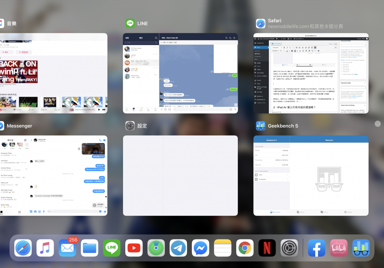
Task: Launch Telegram from the dock
Action: 178,248
